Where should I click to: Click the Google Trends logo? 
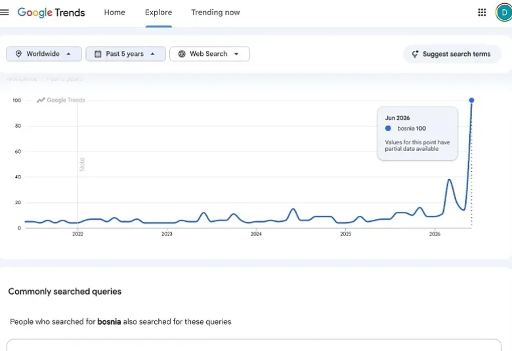point(51,12)
